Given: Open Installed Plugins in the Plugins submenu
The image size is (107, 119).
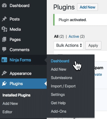Looking at the screenshot, I should (16, 95).
